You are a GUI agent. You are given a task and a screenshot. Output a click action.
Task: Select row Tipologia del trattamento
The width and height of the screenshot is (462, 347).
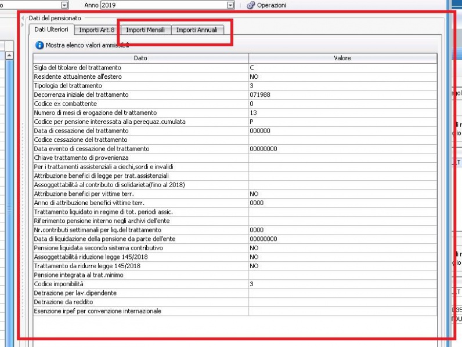235,86
